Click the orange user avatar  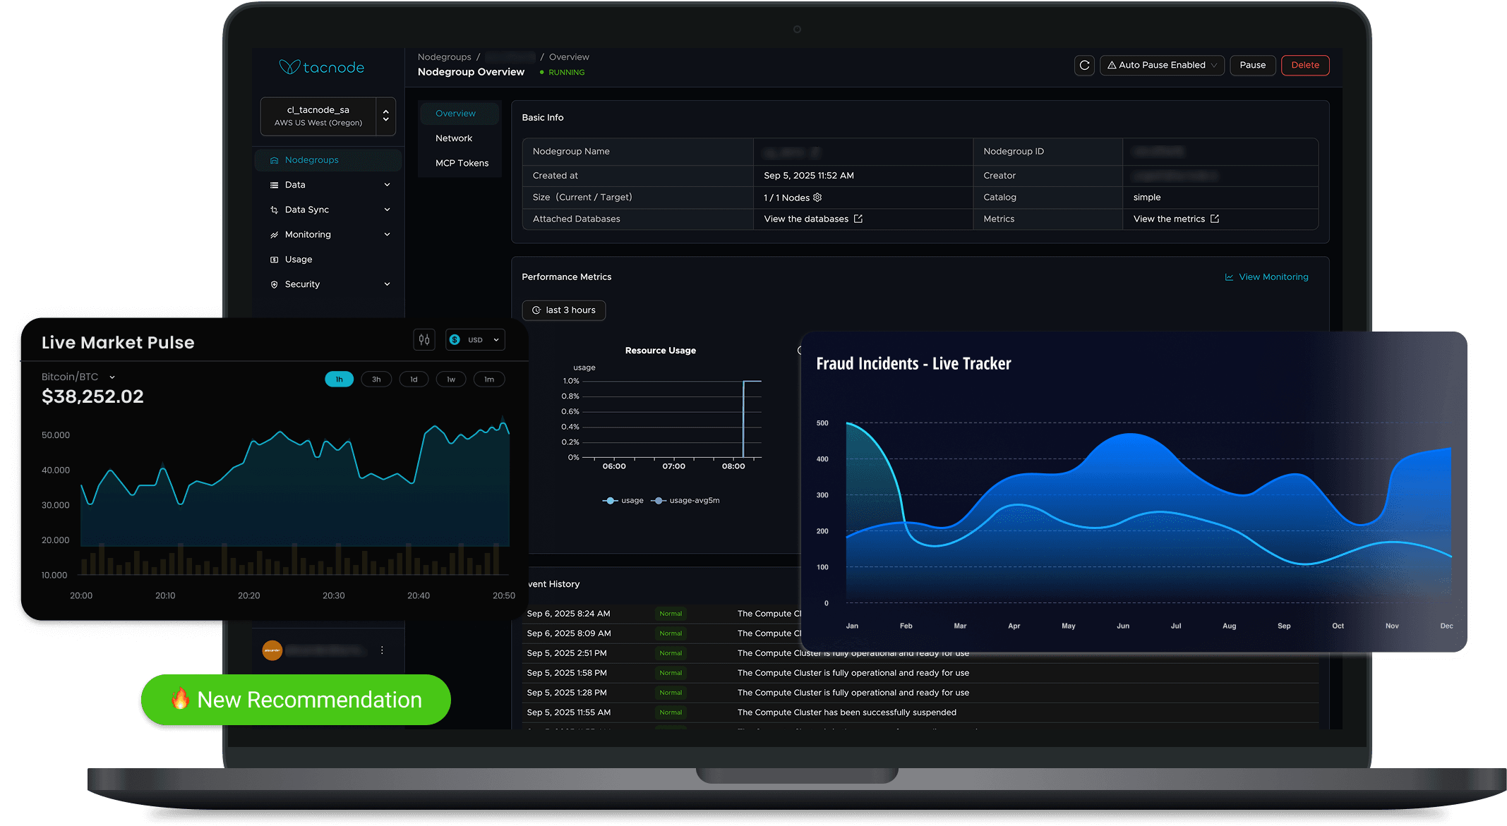[272, 650]
